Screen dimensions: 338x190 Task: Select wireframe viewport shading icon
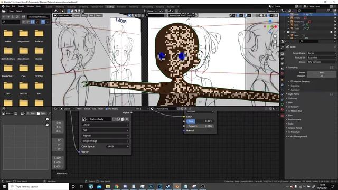click(x=258, y=15)
